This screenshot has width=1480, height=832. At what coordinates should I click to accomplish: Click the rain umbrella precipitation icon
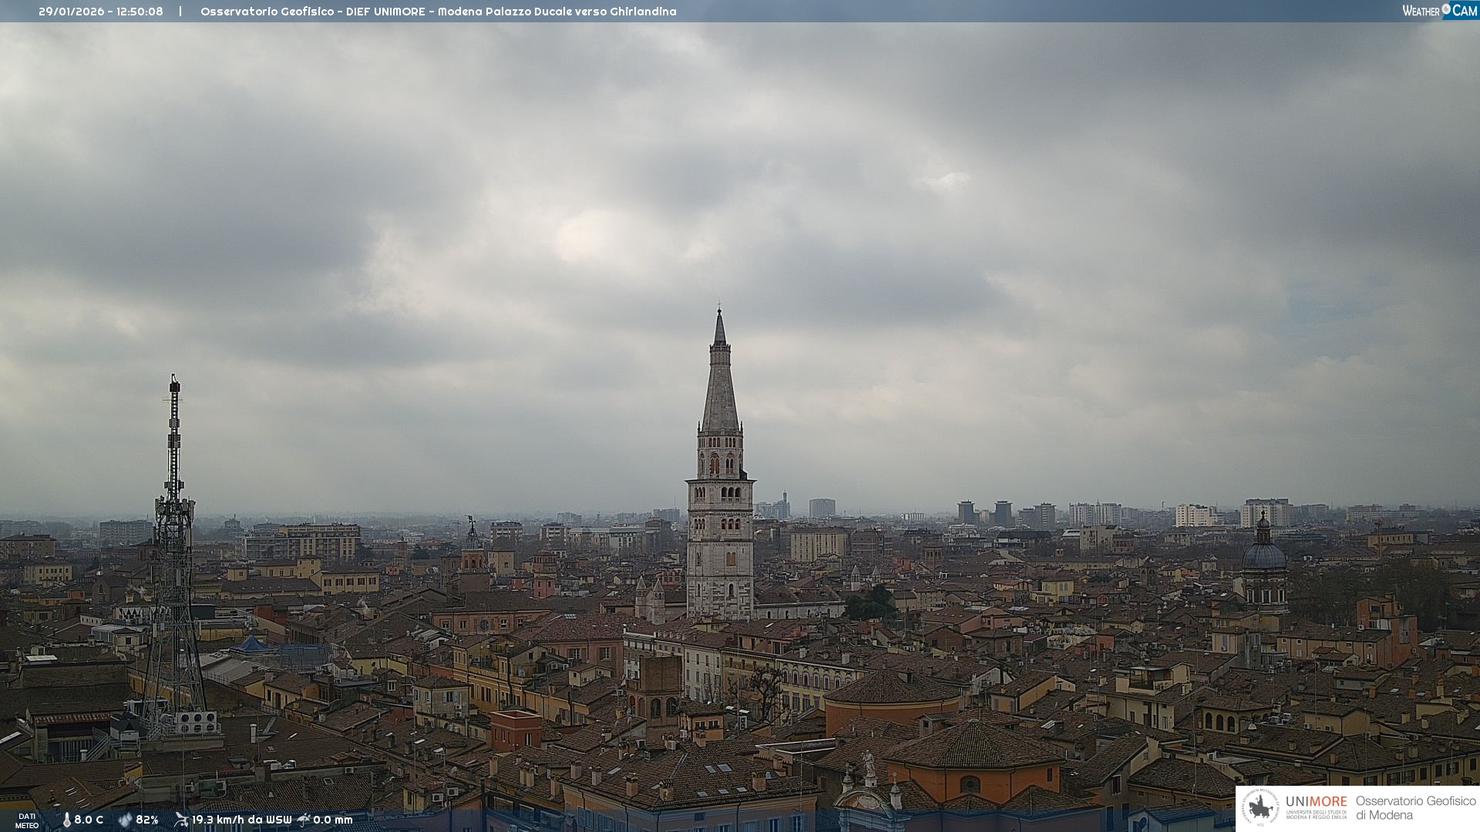pyautogui.click(x=304, y=820)
